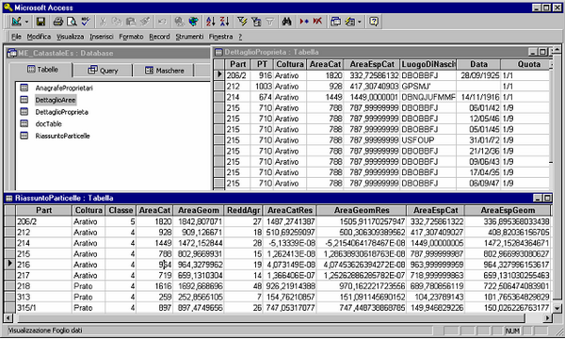The height and width of the screenshot is (339, 565).
Task: Click the Print icon
Action: pyautogui.click(x=57, y=22)
